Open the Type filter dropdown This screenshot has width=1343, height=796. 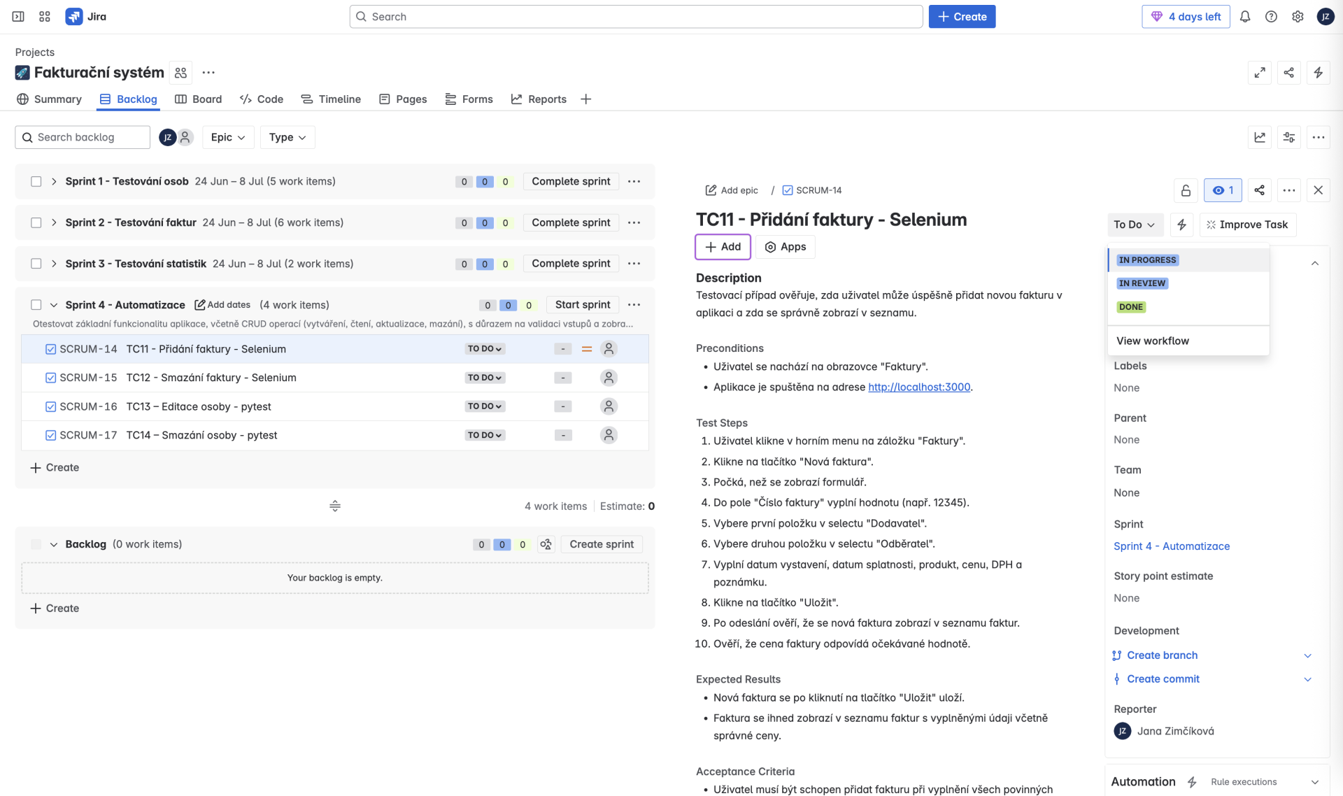click(x=287, y=137)
